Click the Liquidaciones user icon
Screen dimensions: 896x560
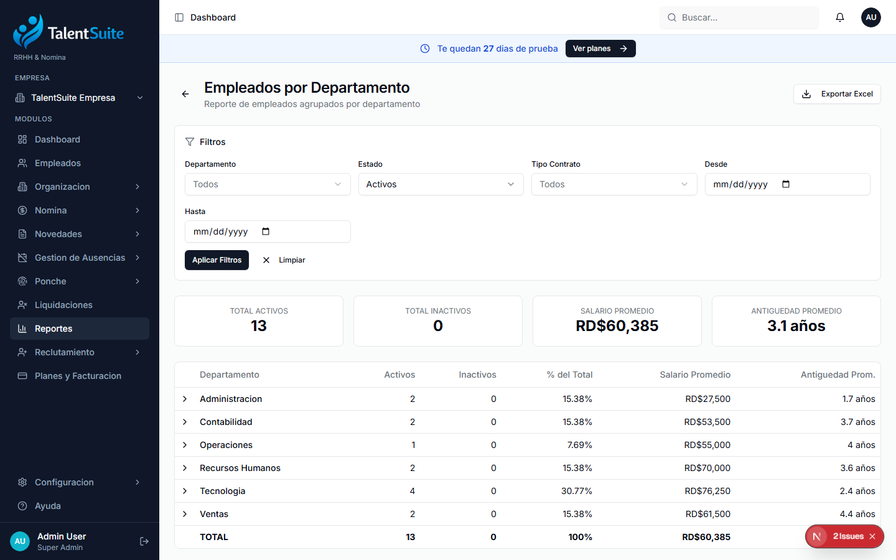tap(22, 305)
